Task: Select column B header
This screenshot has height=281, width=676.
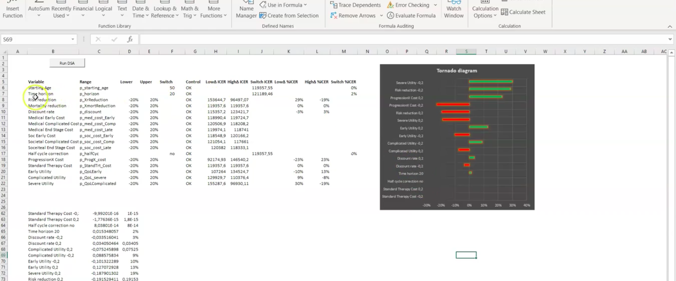Action: (53, 52)
